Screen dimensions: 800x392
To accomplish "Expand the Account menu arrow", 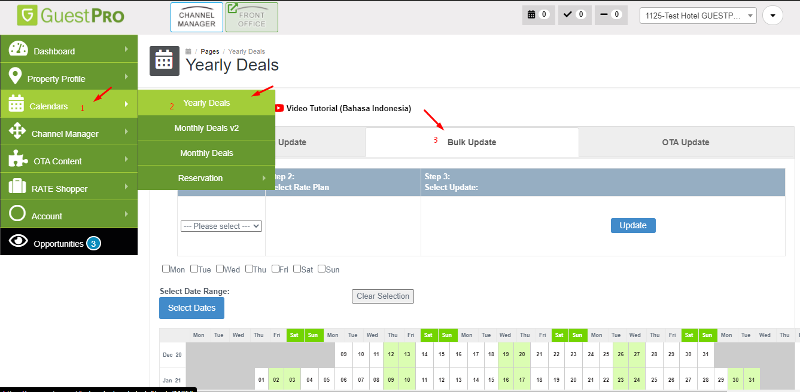I will (126, 215).
